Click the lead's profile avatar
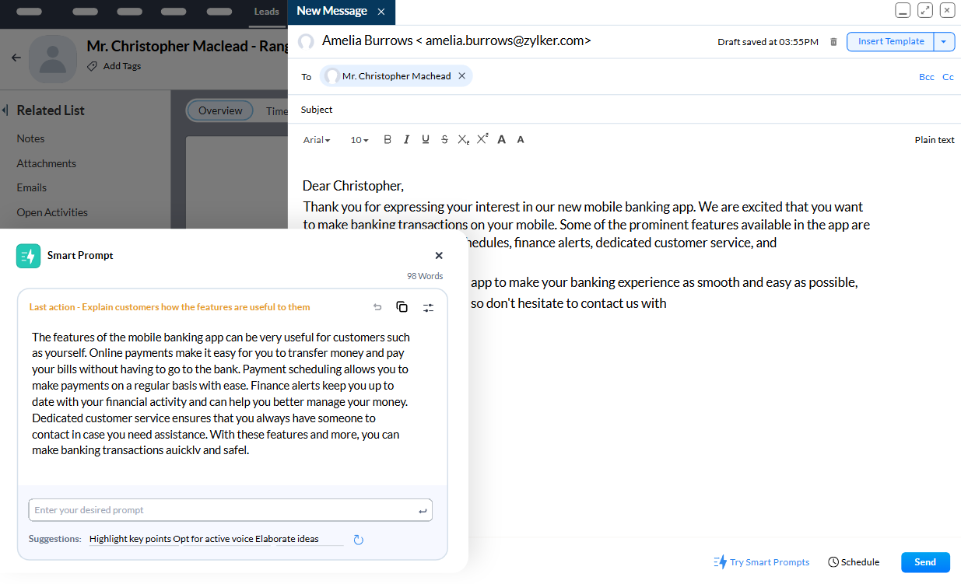Viewport: 961px width, 584px height. (x=54, y=59)
